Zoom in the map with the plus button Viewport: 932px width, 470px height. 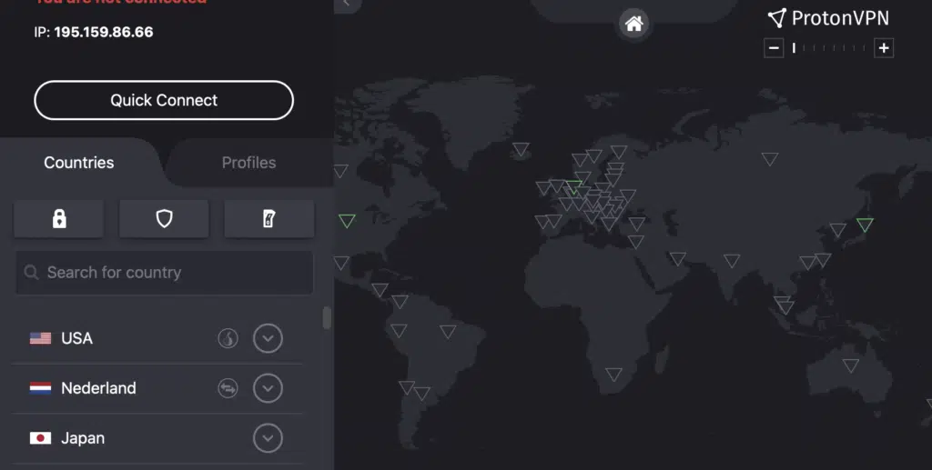[884, 48]
